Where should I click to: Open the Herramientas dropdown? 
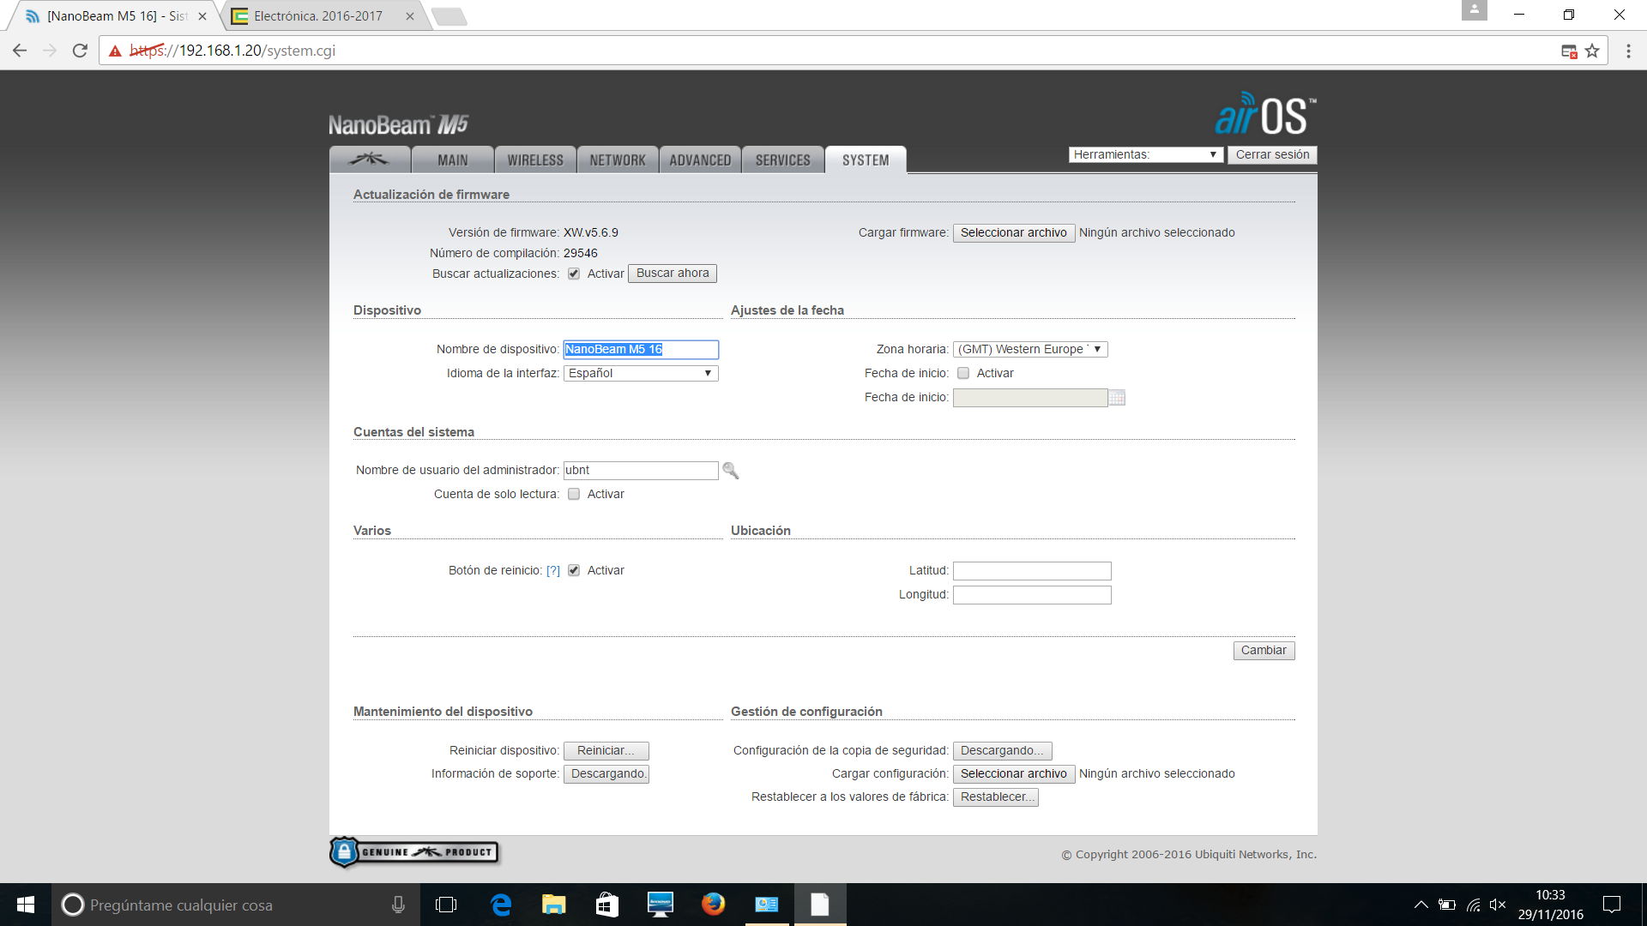click(x=1145, y=155)
